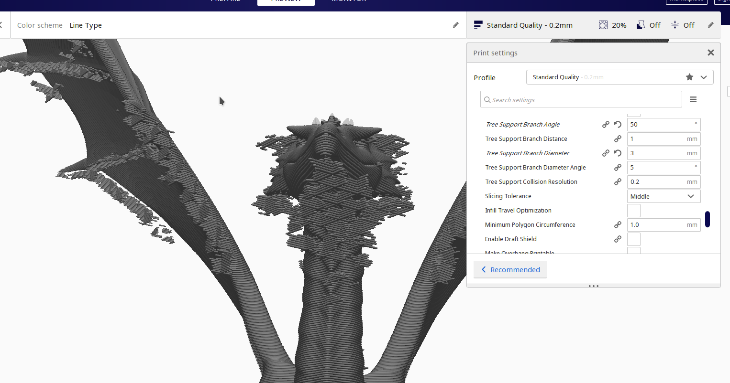Enable the Infill Travel Optimization checkbox
730x383 pixels.
[634, 210]
